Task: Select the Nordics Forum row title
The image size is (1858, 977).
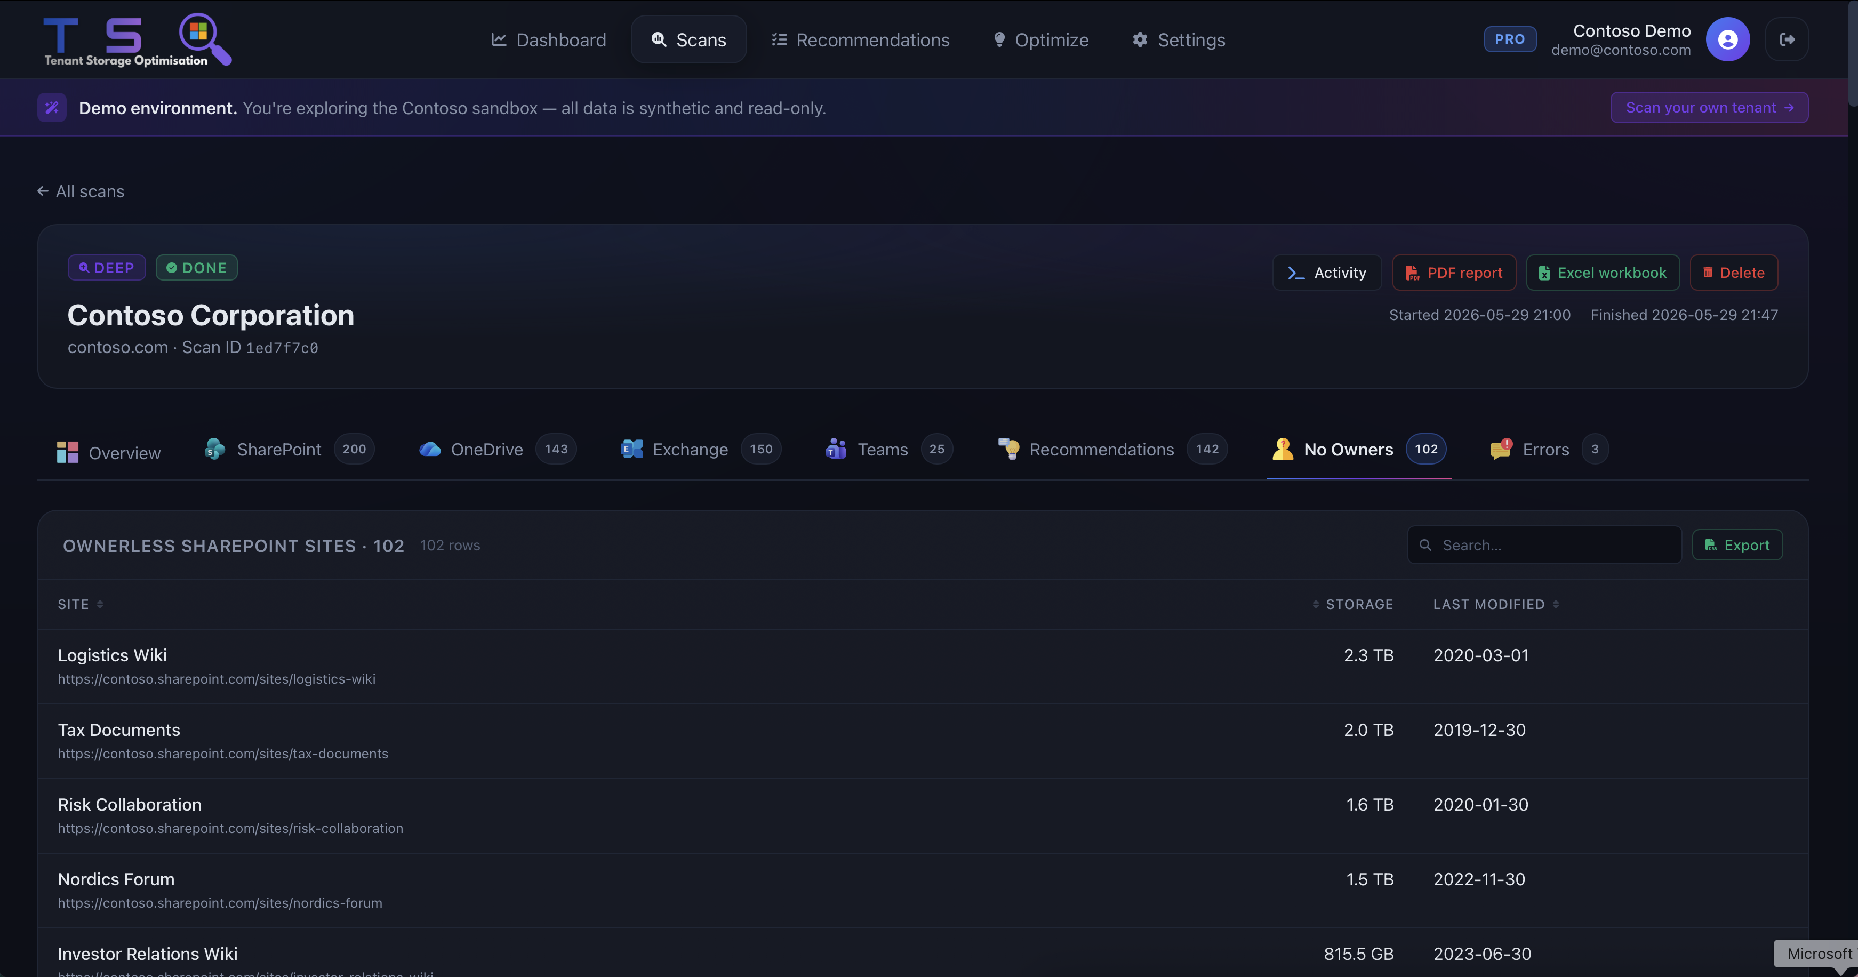Action: [x=116, y=879]
